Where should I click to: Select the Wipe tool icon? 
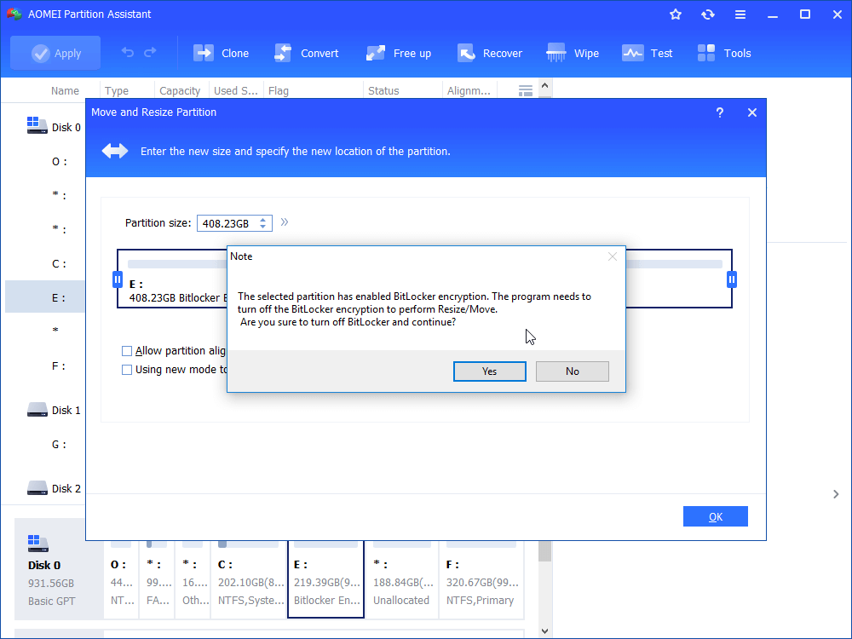coord(556,52)
